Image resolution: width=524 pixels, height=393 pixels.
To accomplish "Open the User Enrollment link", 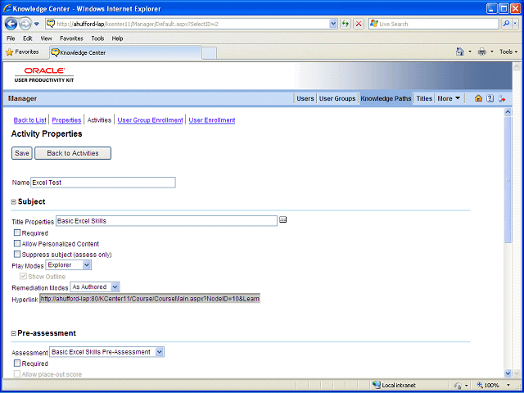I will [x=212, y=120].
